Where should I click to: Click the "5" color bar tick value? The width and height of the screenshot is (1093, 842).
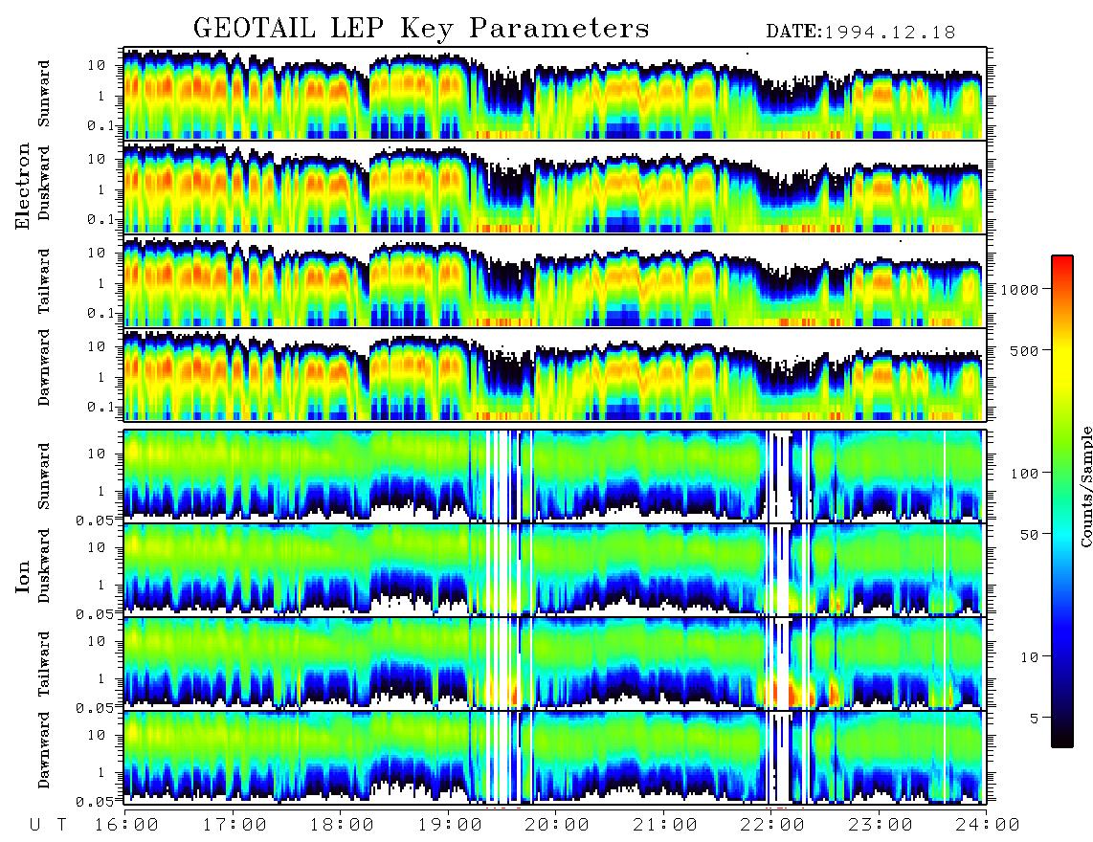click(1034, 719)
